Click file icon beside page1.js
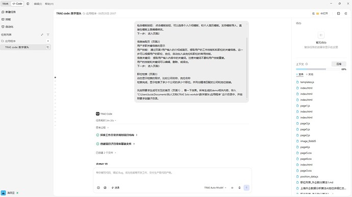 [297, 106]
